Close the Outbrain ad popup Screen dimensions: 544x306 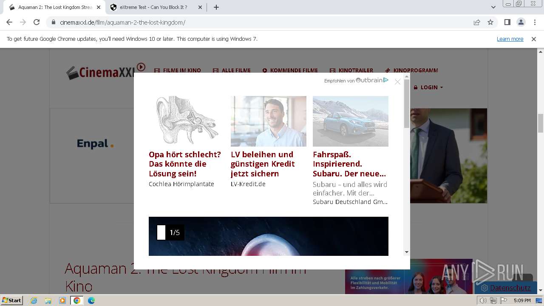(x=397, y=82)
